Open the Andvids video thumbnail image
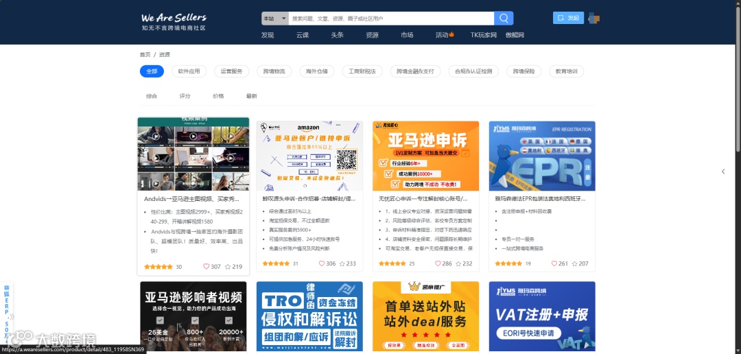 click(x=193, y=154)
